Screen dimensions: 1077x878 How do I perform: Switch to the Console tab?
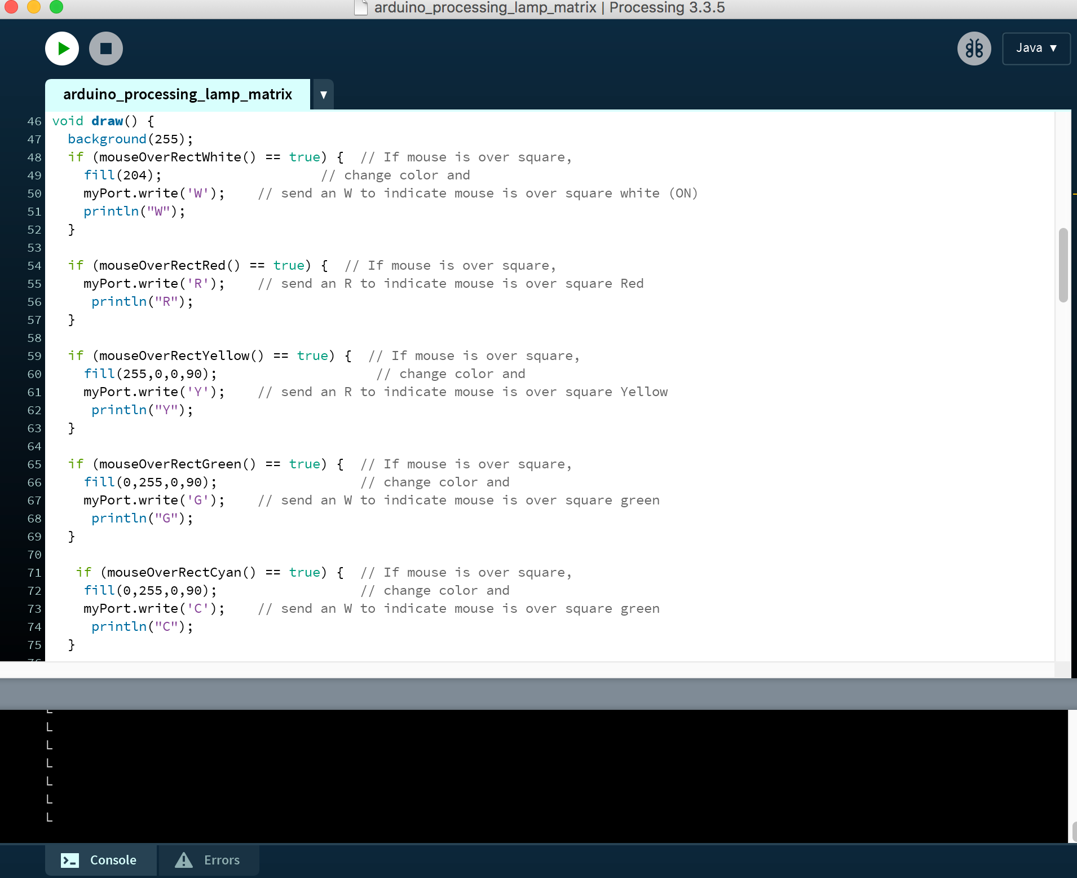coord(101,860)
